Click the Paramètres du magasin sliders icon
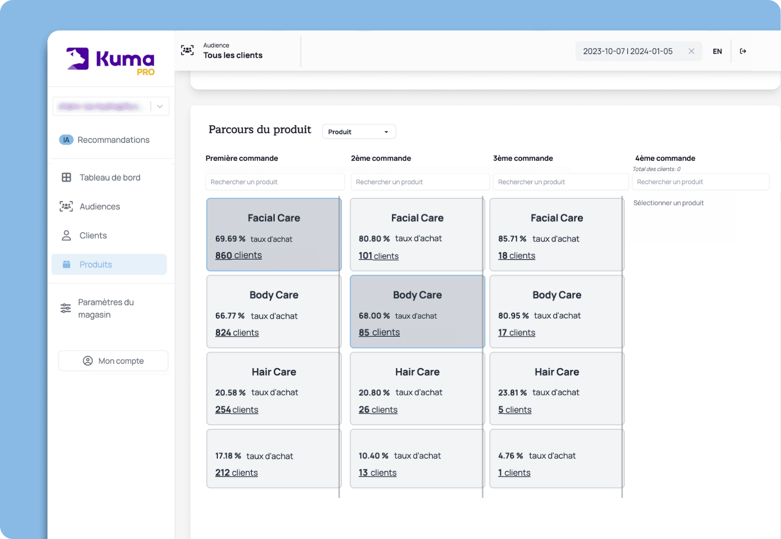 [66, 308]
